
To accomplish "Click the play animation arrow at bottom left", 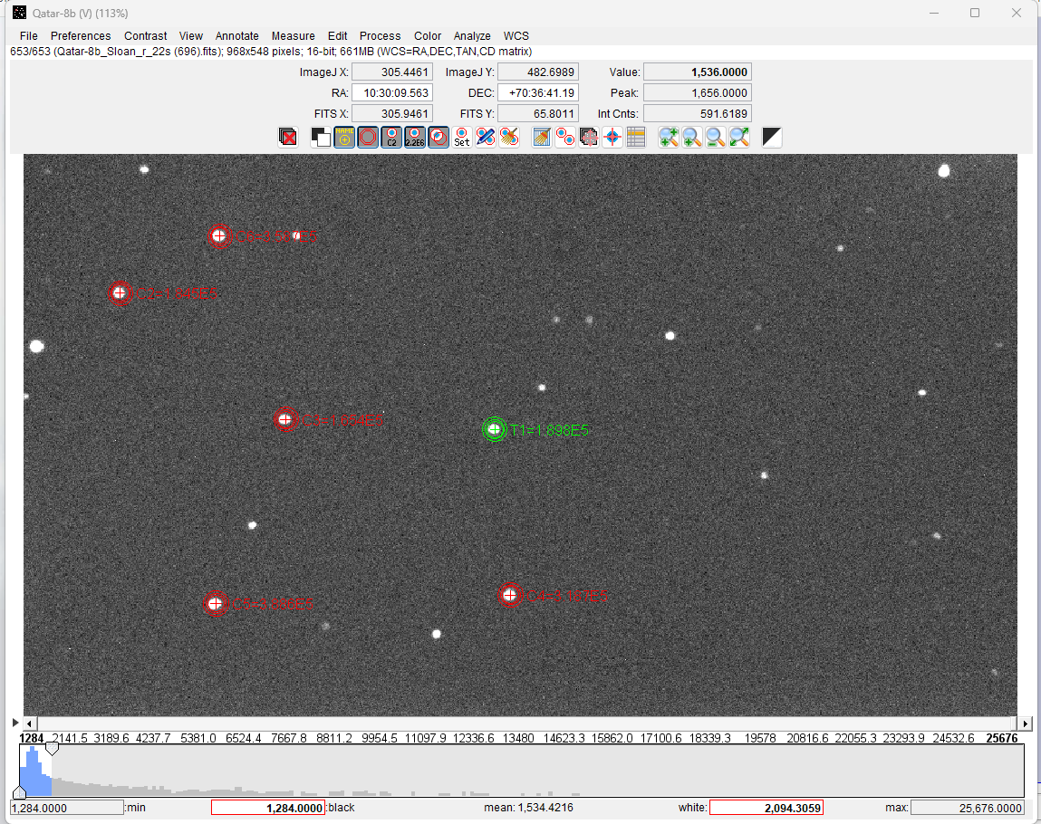I will click(15, 723).
